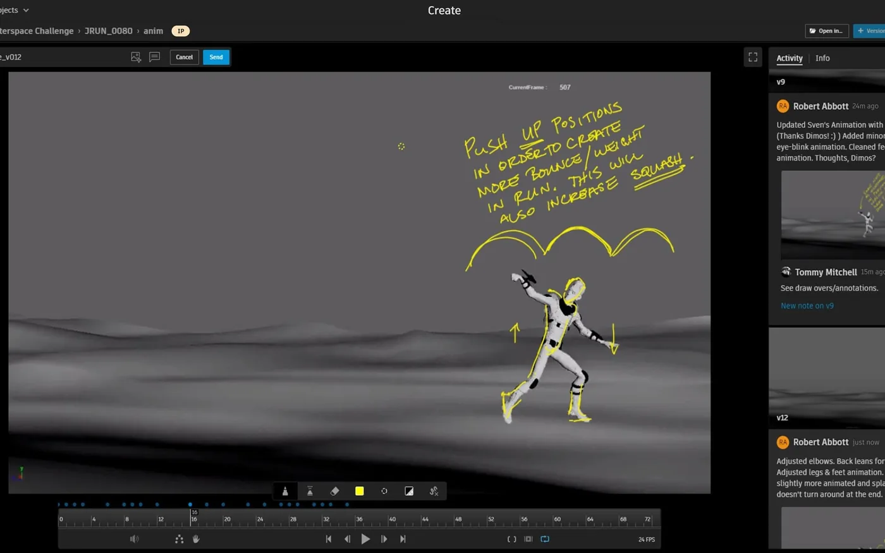This screenshot has height=553, width=885.
Task: Click the dotted triangle annotations icon
Action: click(x=179, y=539)
